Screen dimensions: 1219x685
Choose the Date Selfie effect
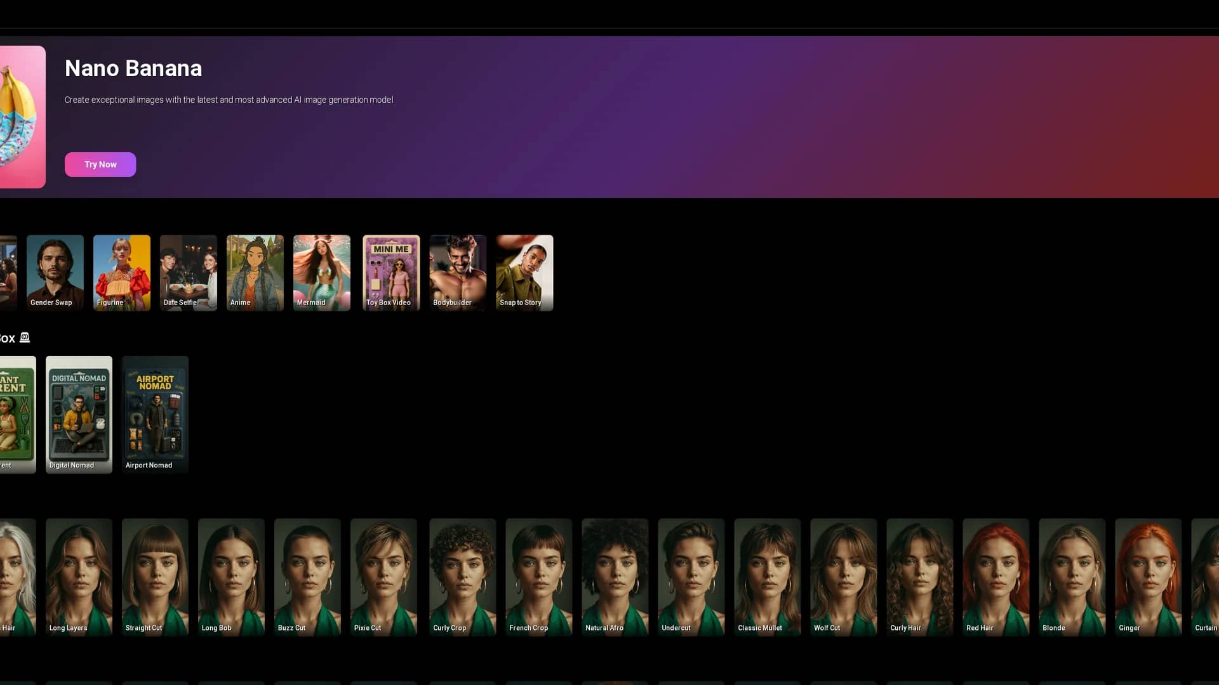coord(189,273)
